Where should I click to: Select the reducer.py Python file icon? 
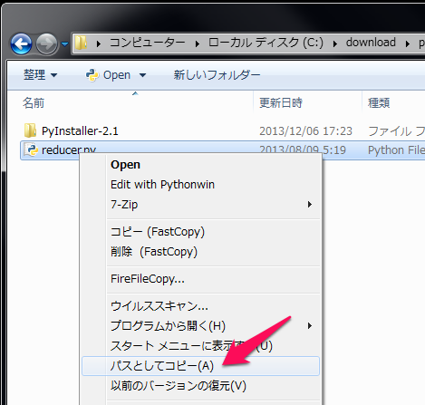31,149
